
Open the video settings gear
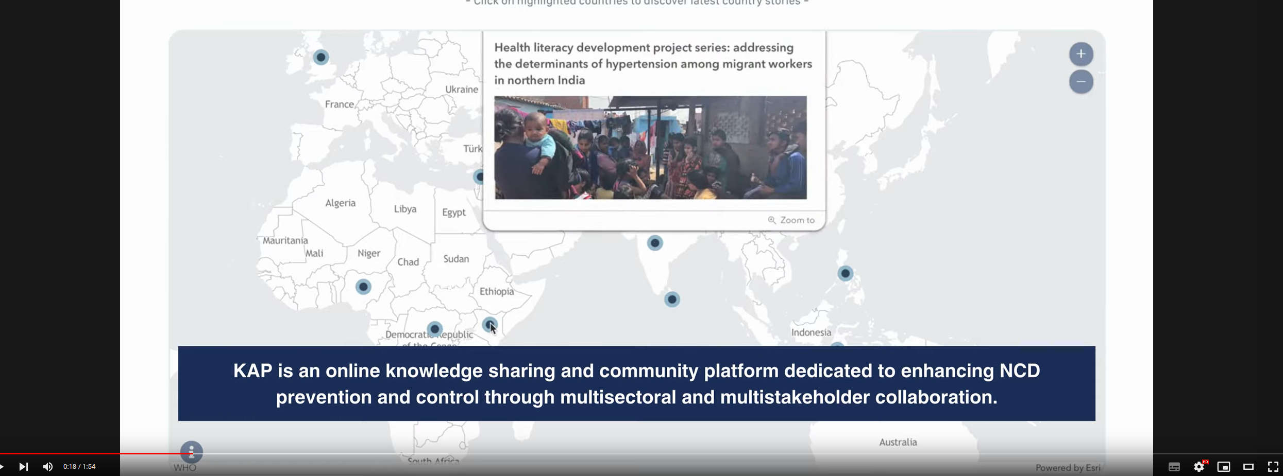1199,467
